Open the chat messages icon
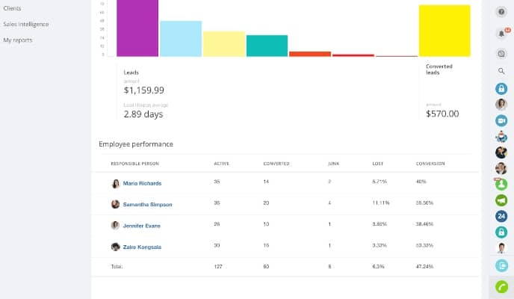This screenshot has height=299, width=514. [501, 53]
